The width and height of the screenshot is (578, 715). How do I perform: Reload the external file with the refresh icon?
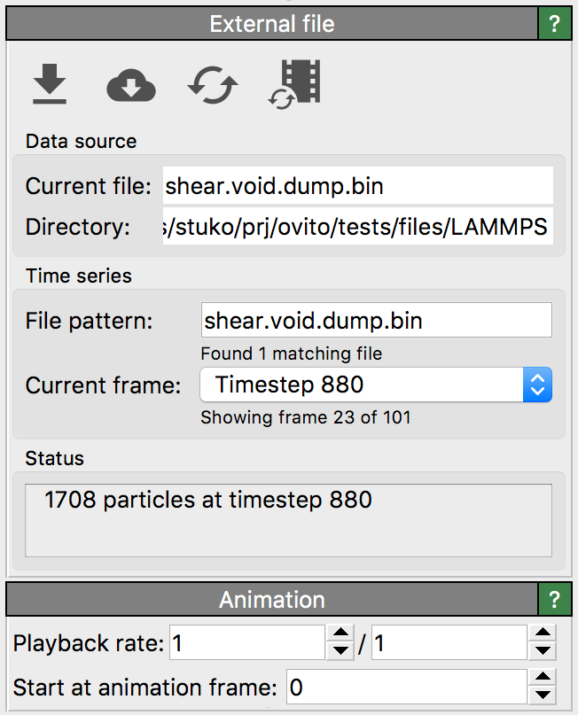[x=213, y=86]
